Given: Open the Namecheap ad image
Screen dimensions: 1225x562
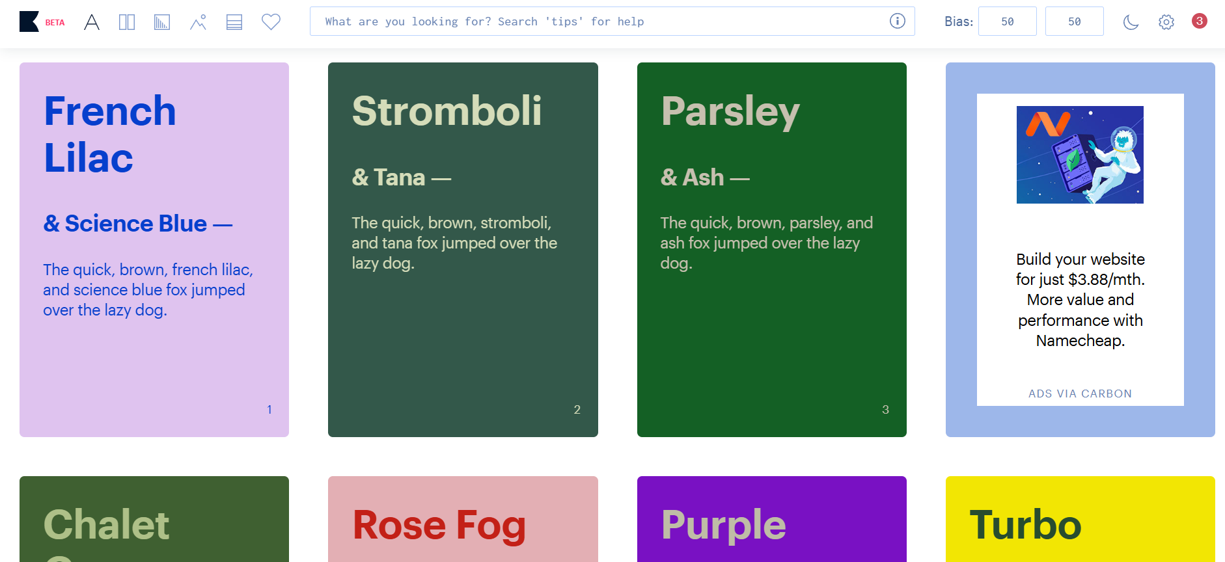Looking at the screenshot, I should pos(1080,155).
